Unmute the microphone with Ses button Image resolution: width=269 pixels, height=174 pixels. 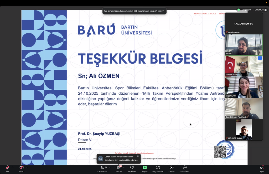pos(7,168)
